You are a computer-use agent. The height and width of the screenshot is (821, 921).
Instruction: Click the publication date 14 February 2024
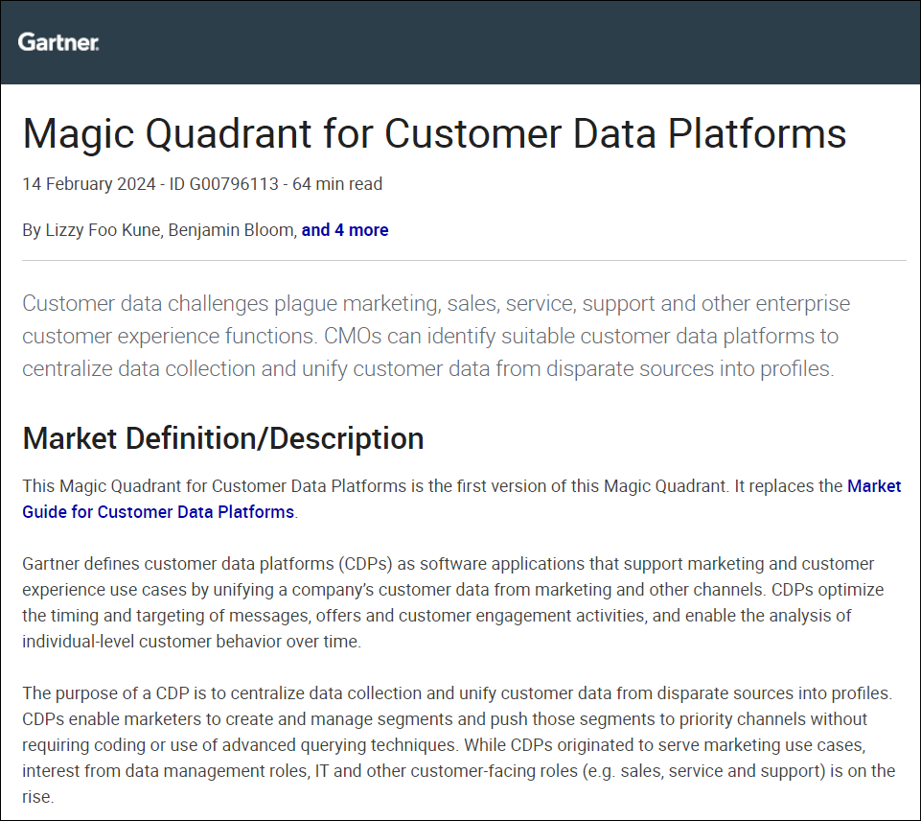[88, 184]
